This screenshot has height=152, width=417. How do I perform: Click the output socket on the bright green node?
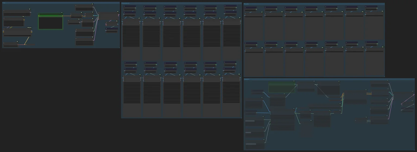pos(62,16)
